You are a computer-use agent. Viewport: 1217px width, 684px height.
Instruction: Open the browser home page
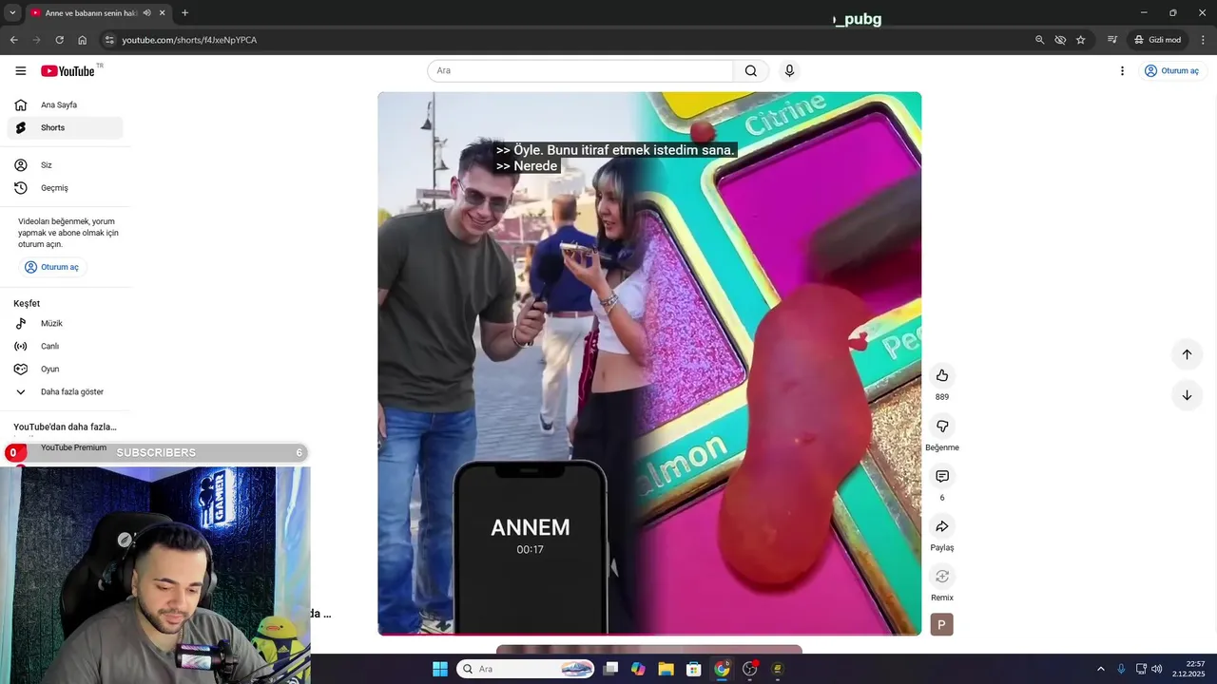[x=82, y=40]
